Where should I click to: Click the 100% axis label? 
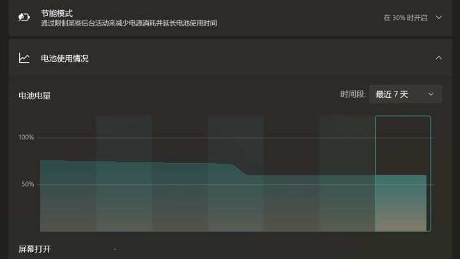(x=26, y=137)
